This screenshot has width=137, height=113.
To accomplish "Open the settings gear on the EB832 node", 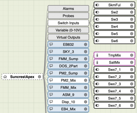I will (x=85, y=44).
